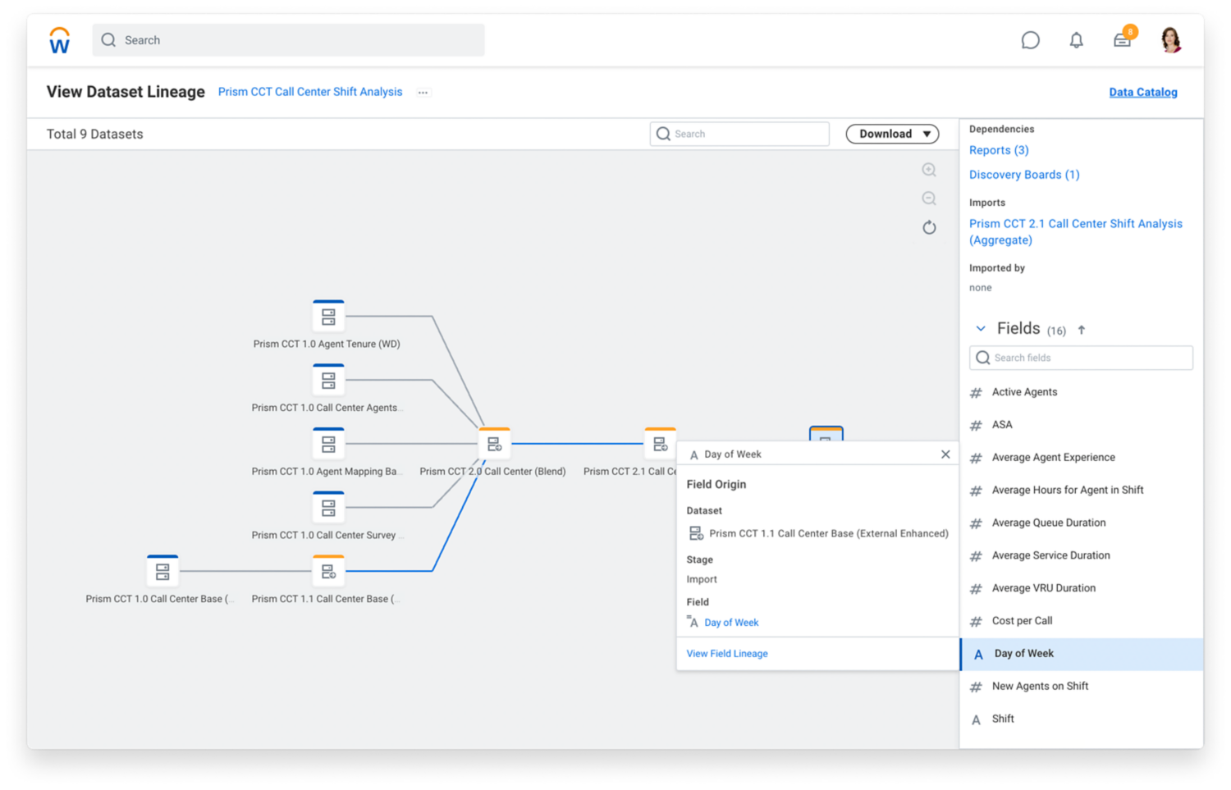Open the notifications bell
Viewport: 1231px width, 790px height.
pos(1076,40)
